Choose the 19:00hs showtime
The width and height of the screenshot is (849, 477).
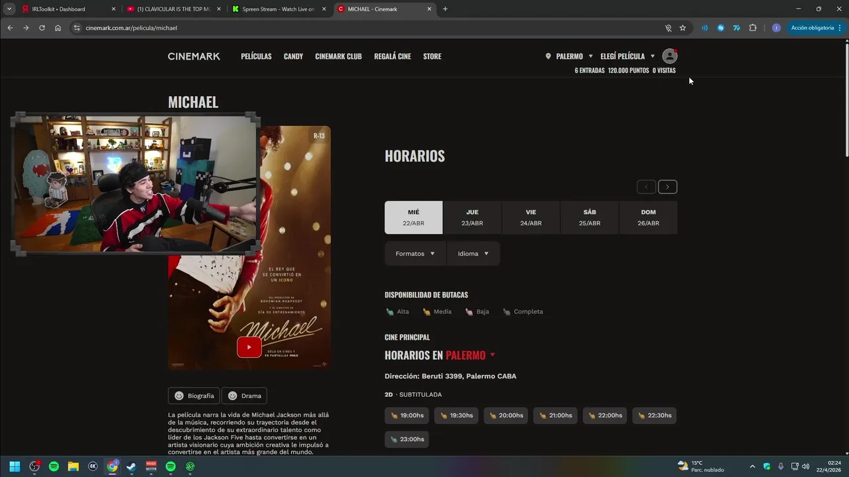click(x=407, y=415)
